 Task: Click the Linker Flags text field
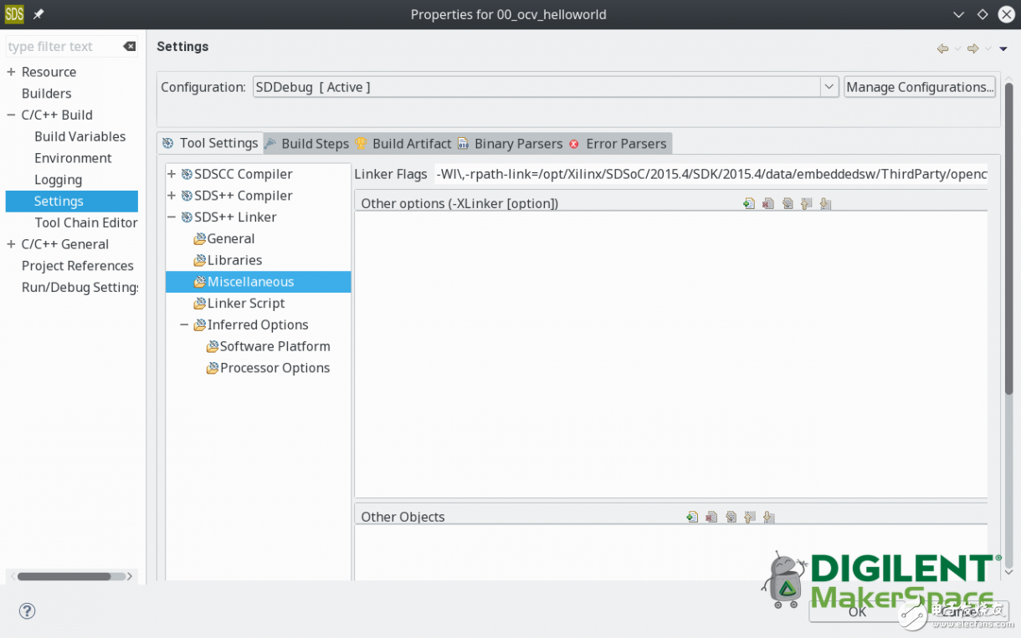click(711, 175)
